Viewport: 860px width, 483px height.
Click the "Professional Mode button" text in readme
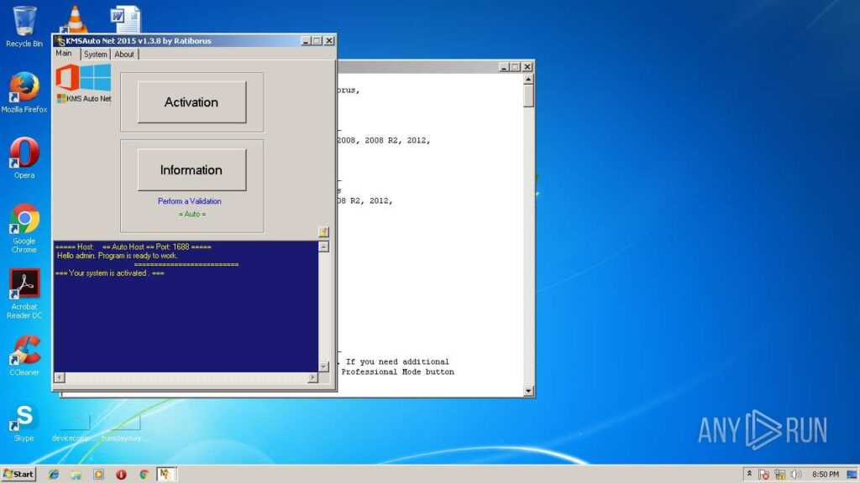click(x=397, y=371)
